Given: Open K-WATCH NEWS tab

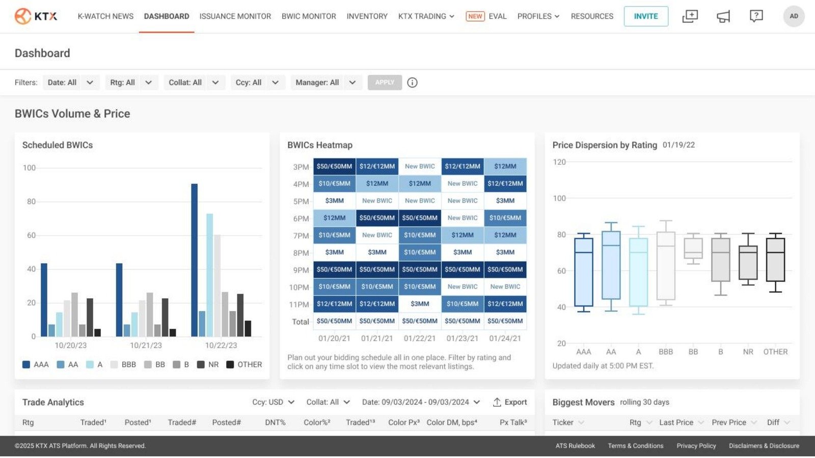Looking at the screenshot, I should (105, 16).
